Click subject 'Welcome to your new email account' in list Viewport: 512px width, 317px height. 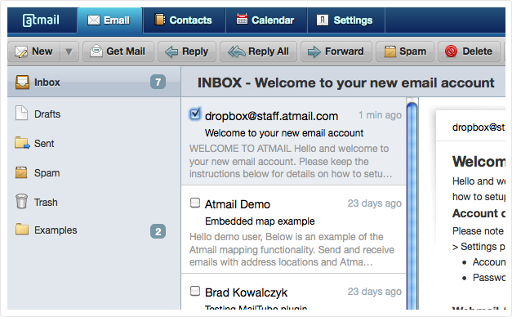point(284,133)
